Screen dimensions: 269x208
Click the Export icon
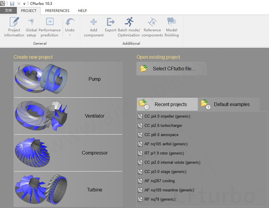110,22
